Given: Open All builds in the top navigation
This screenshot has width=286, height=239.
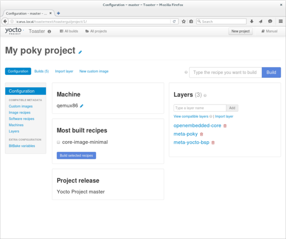Looking at the screenshot, I should click(x=69, y=31).
